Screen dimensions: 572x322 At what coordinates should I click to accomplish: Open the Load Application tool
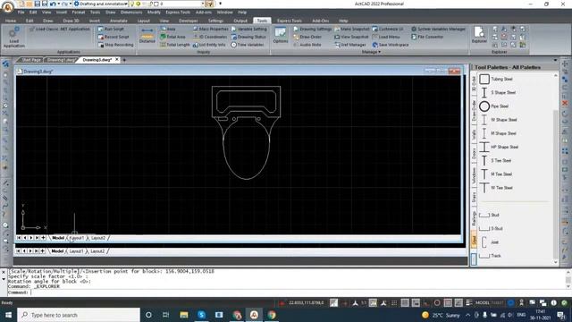point(14,37)
